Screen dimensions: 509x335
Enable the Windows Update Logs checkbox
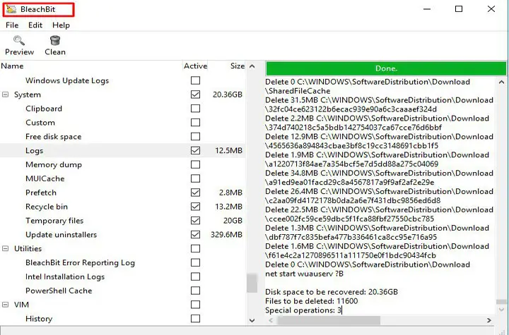pos(195,80)
